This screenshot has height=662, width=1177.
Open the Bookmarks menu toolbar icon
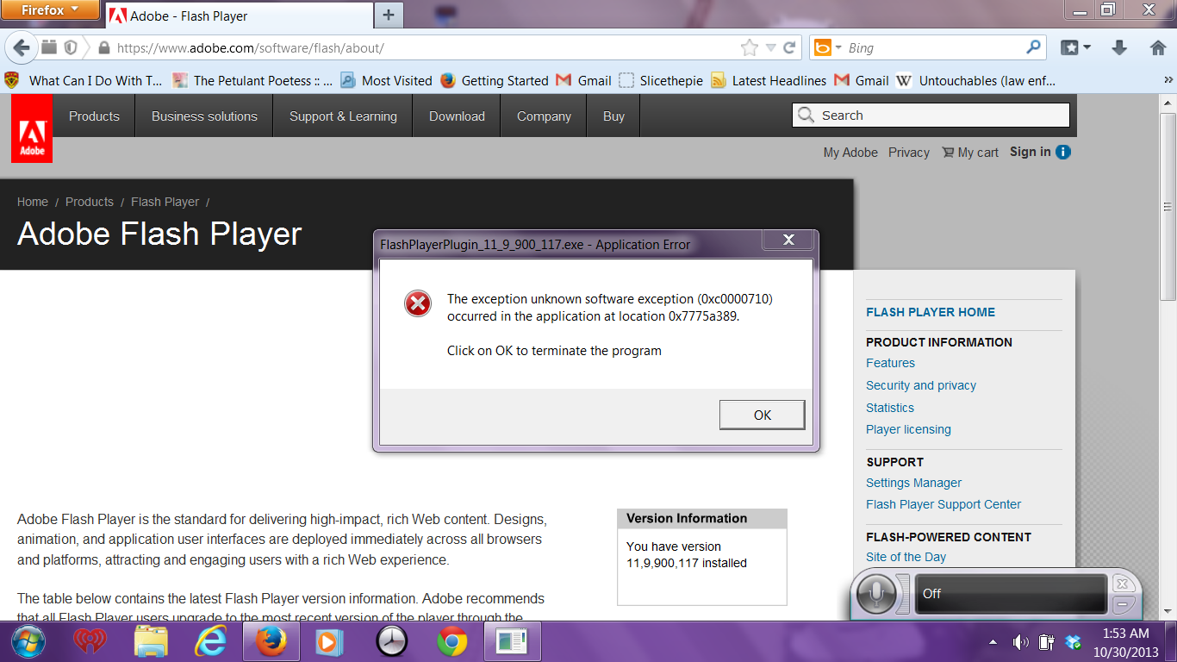(x=1075, y=48)
